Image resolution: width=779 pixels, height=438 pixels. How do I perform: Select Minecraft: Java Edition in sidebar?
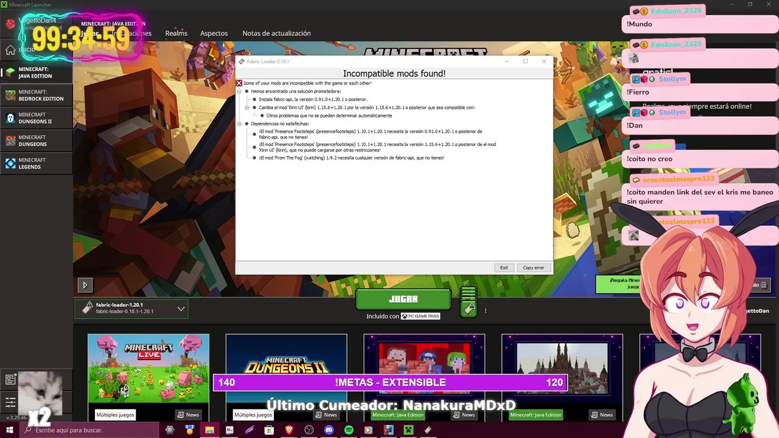click(37, 73)
